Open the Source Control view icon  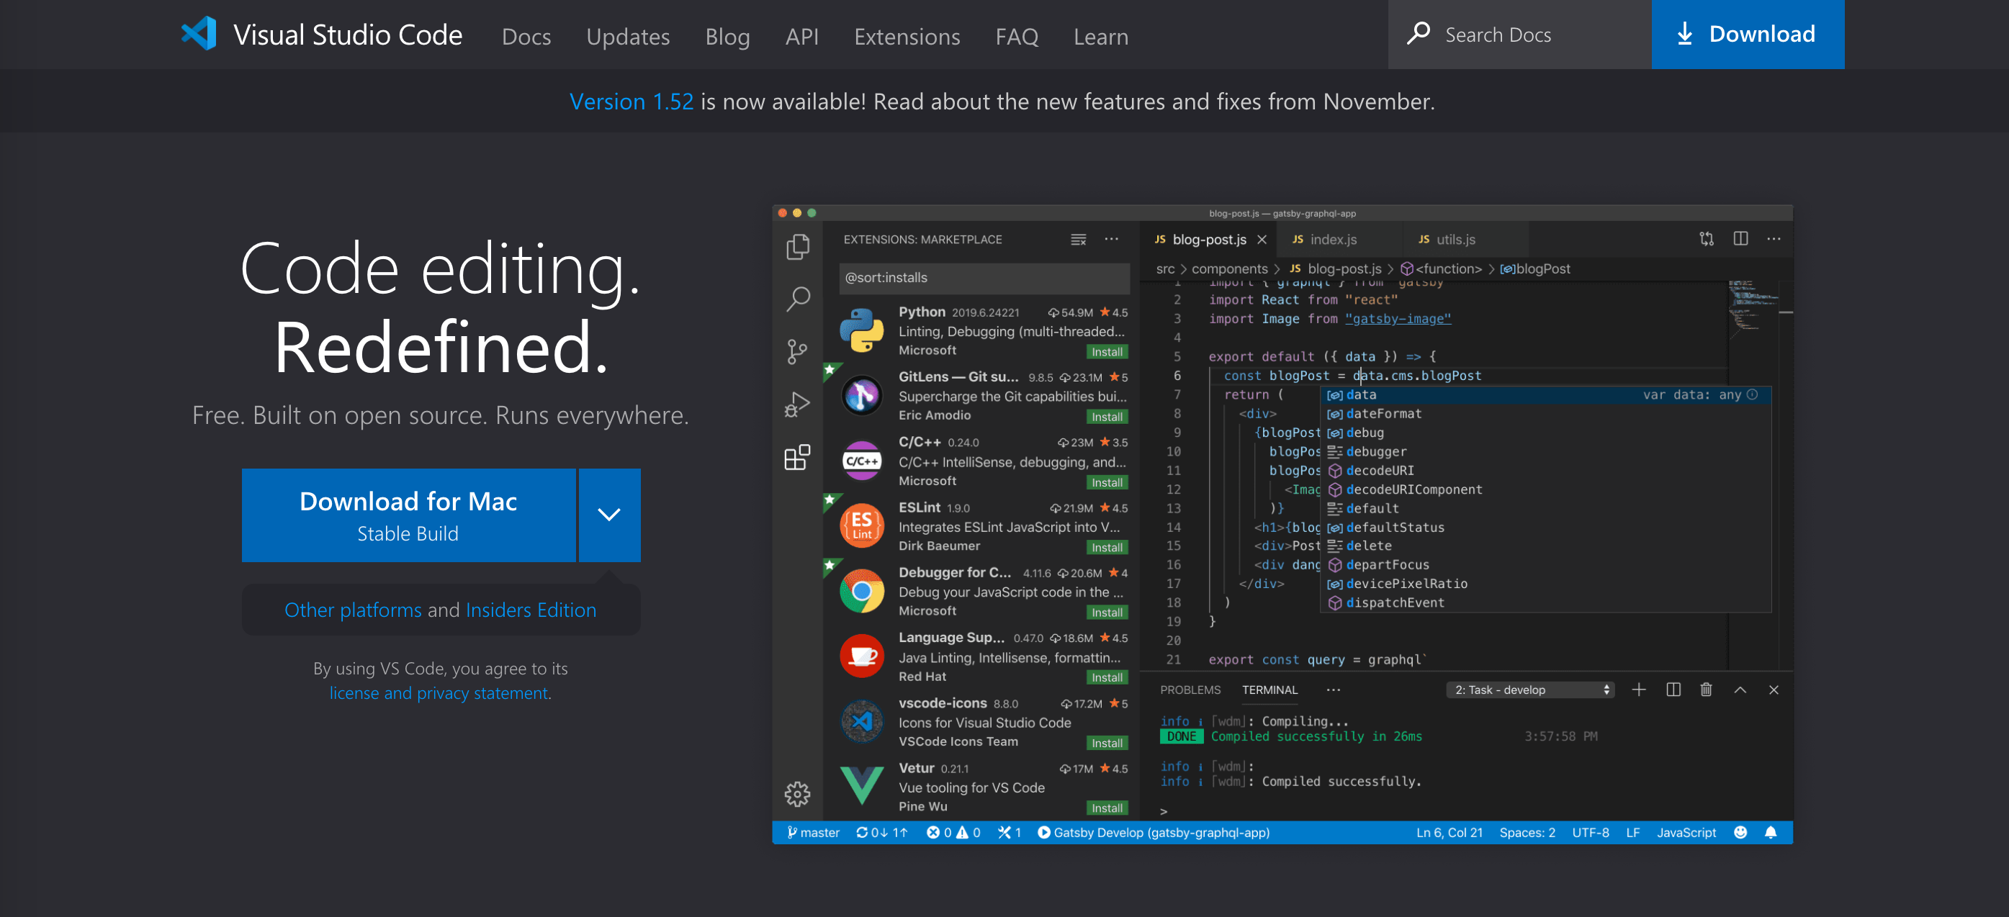point(797,351)
